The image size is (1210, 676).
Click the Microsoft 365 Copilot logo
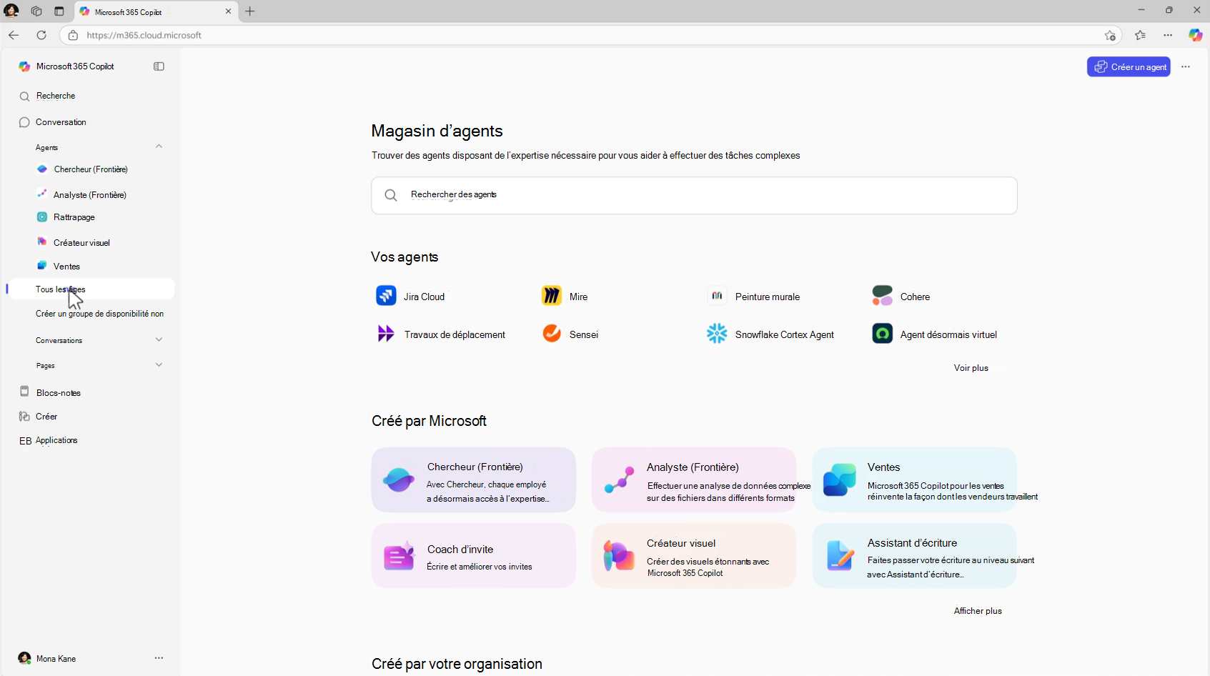(x=24, y=66)
